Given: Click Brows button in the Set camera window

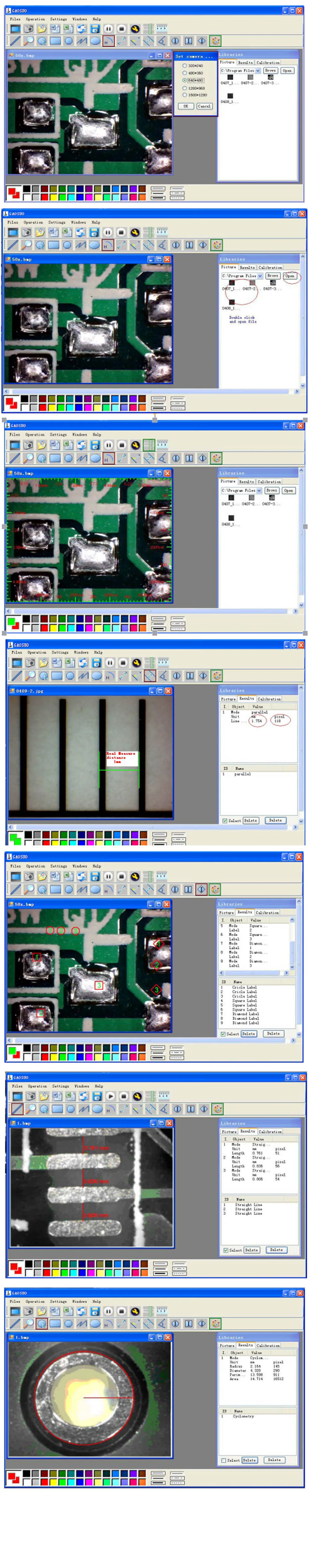Looking at the screenshot, I should pos(271,70).
